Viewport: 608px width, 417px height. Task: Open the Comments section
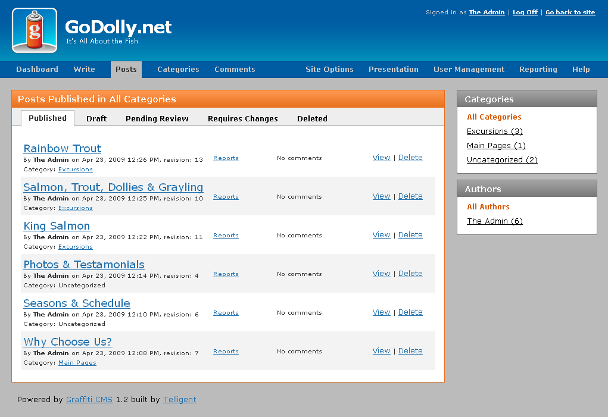235,70
